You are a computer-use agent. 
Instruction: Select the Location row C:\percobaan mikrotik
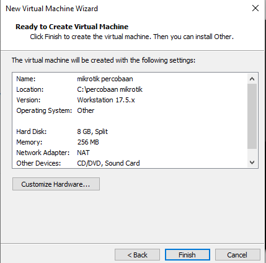130,89
